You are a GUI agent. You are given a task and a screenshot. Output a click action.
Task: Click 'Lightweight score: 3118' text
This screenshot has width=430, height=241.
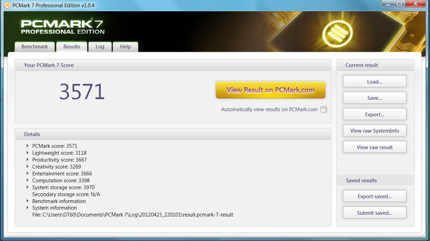59,153
